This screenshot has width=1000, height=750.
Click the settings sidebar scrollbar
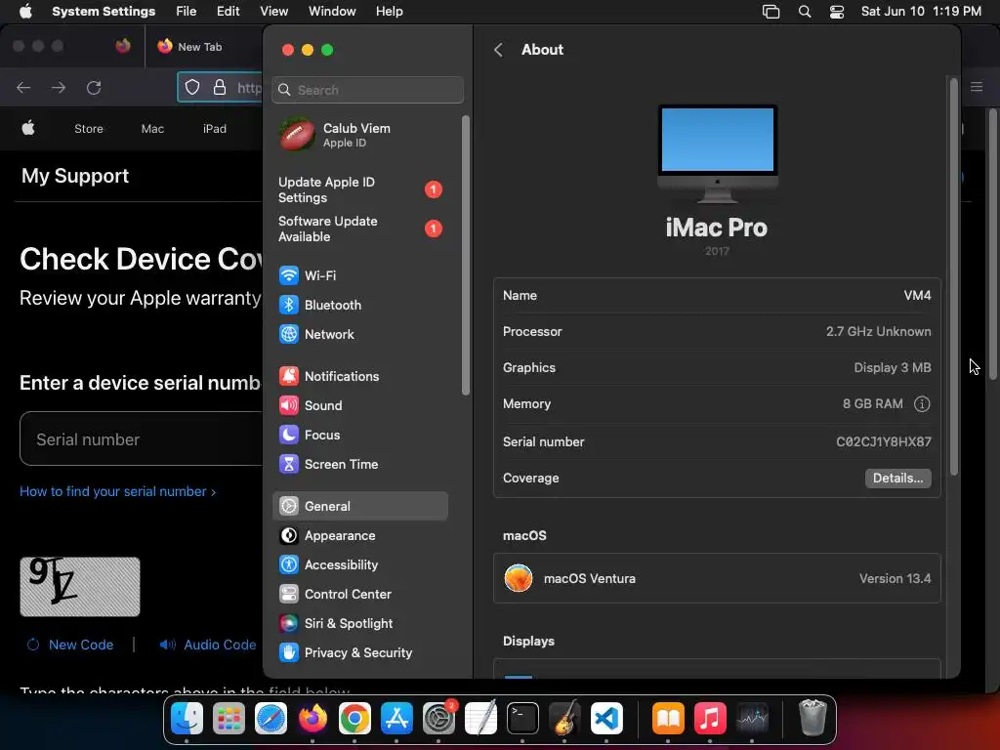click(x=466, y=255)
